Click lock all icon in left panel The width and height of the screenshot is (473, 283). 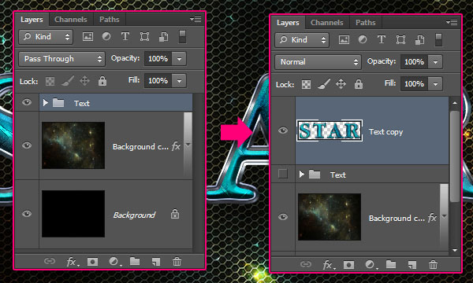pyautogui.click(x=102, y=81)
